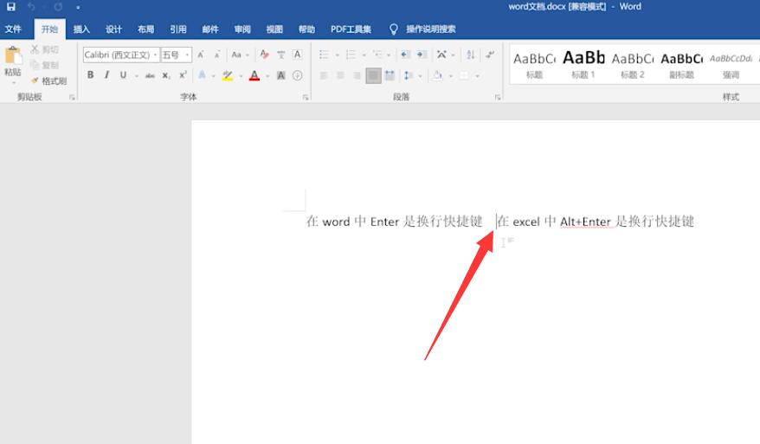
Task: Switch to the 插入 ribbon tab
Action: (81, 29)
